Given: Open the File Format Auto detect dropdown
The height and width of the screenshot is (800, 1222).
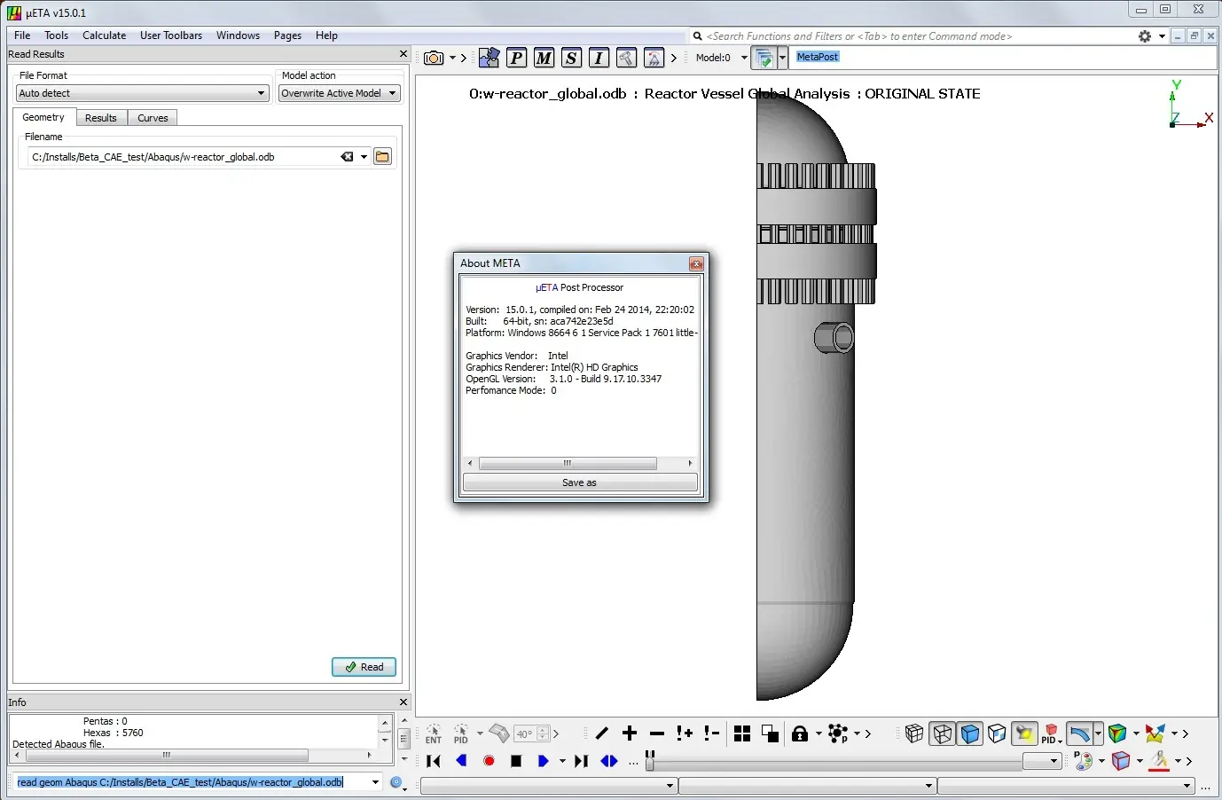Looking at the screenshot, I should coord(143,93).
